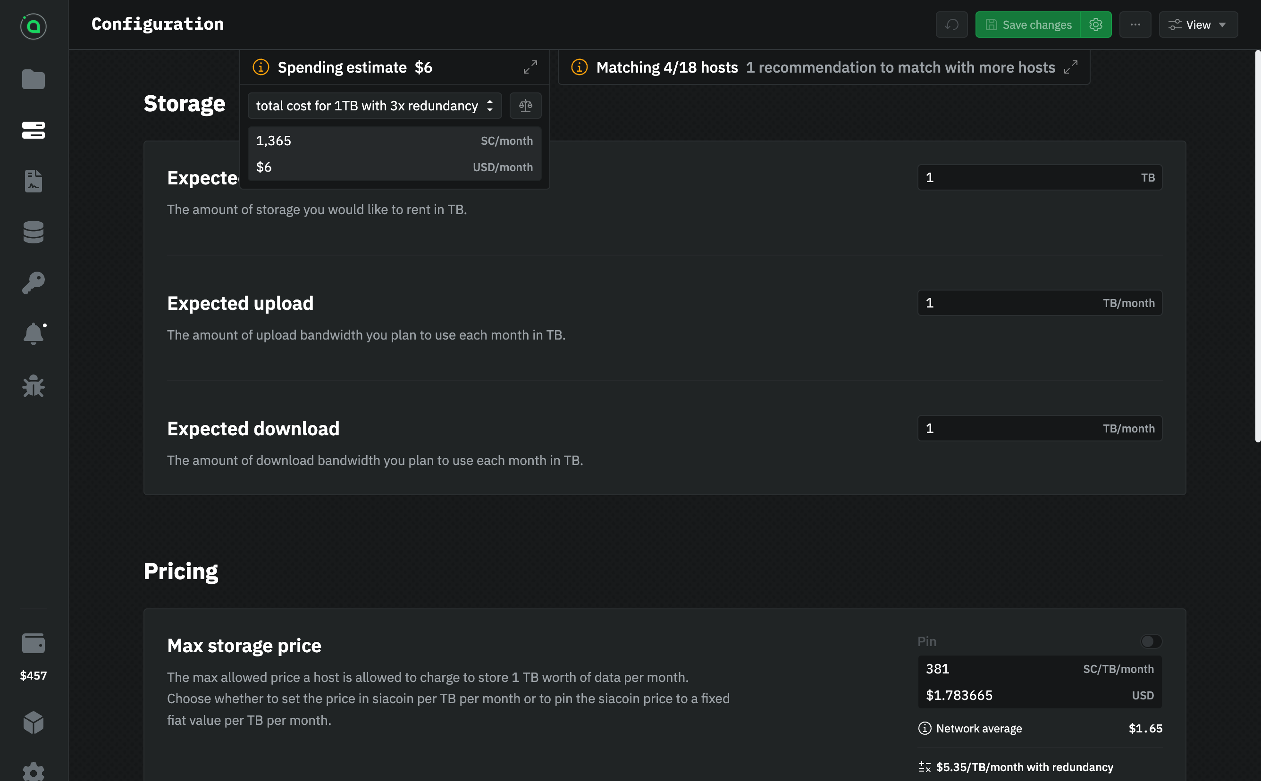
Task: Open the ellipsis more-actions menu
Action: coord(1135,25)
